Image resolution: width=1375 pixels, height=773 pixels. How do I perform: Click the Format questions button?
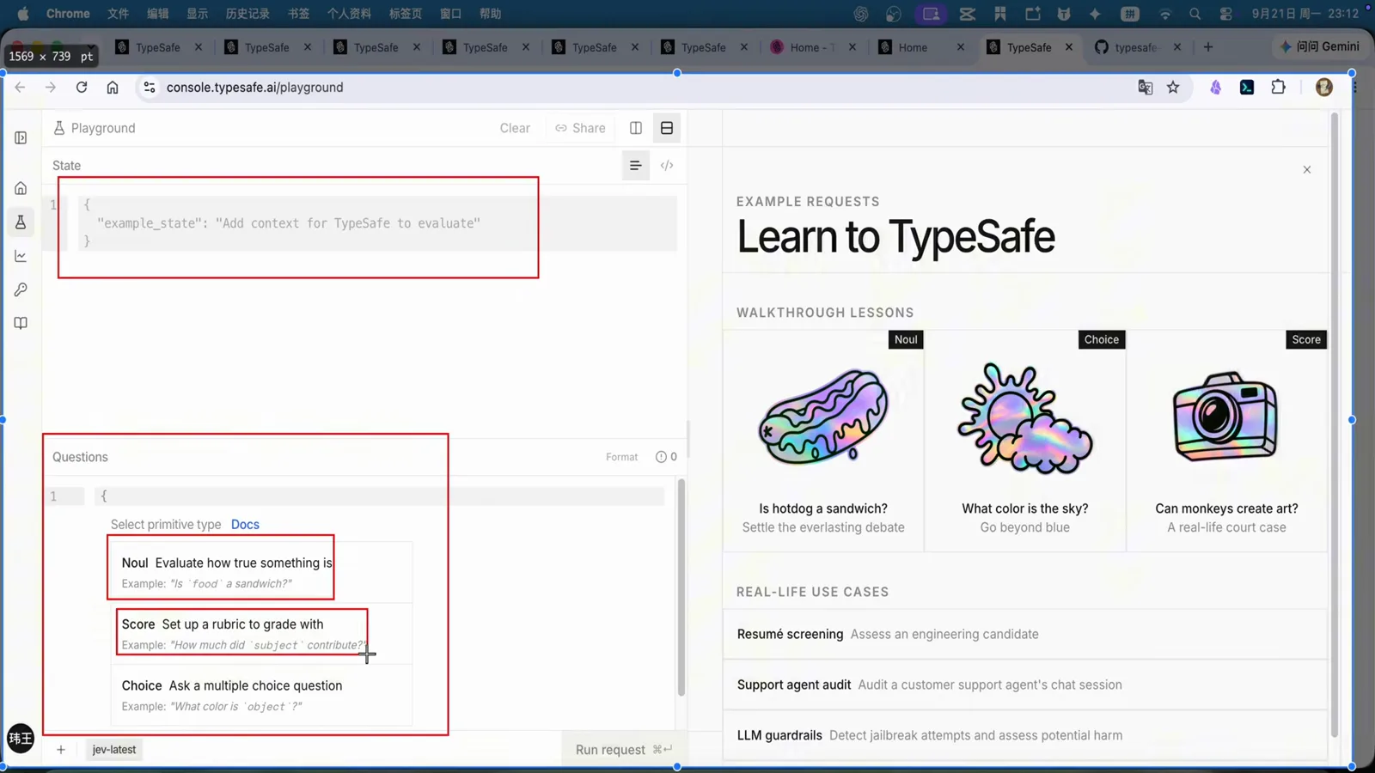(x=621, y=457)
